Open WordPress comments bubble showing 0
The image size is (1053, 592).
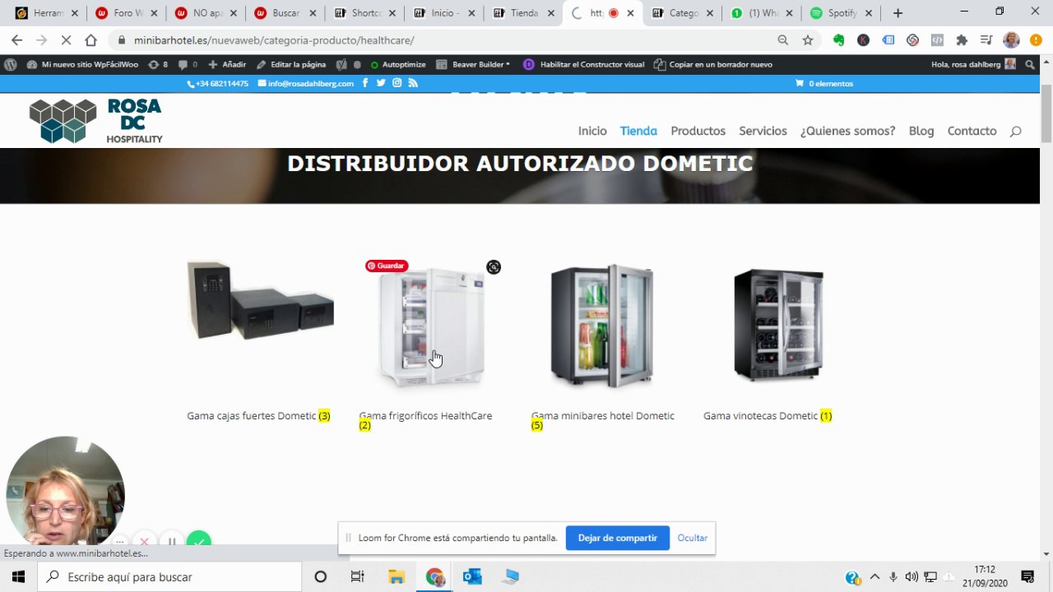click(188, 64)
